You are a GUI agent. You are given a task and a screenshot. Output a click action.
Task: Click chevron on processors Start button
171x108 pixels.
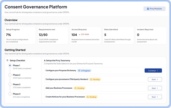point(158,79)
